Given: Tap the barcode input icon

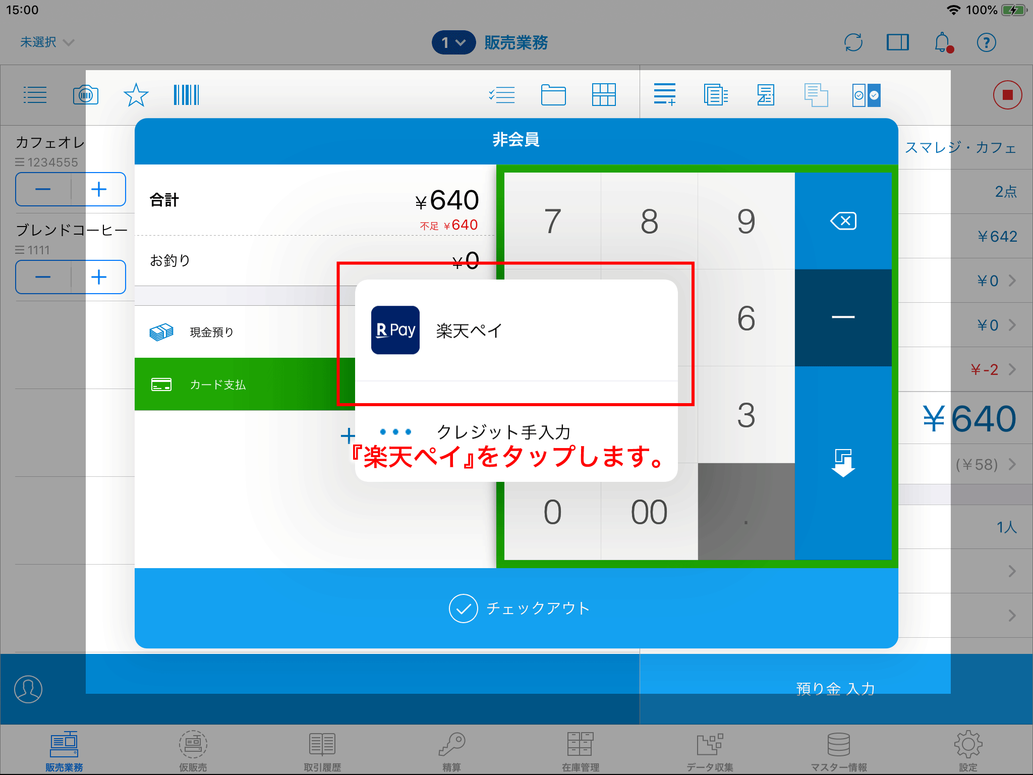Looking at the screenshot, I should [x=187, y=95].
